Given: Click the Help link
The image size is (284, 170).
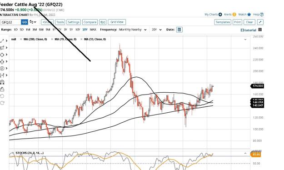Looking at the screenshot, I should (x=256, y=14).
